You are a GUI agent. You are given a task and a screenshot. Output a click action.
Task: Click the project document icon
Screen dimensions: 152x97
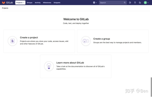point(12,41)
